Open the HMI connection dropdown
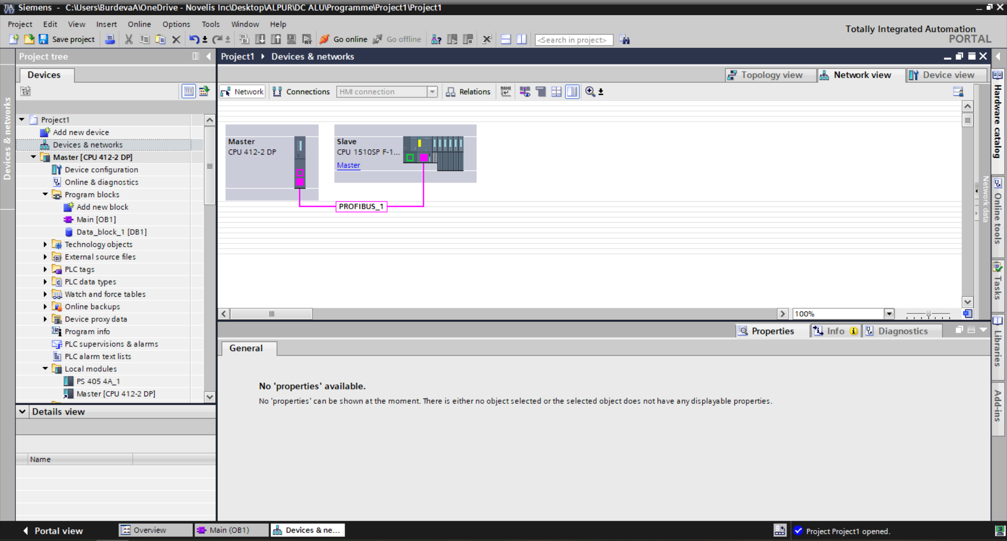 [x=432, y=92]
